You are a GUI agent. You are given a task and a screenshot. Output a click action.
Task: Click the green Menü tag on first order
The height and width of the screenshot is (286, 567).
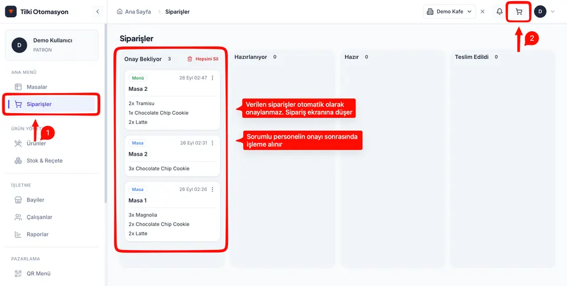(x=138, y=78)
